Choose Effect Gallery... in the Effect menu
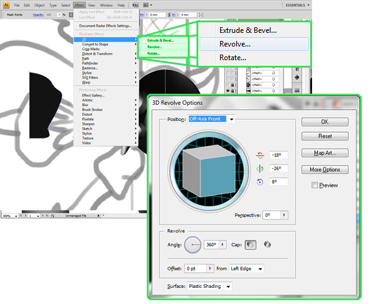 (x=93, y=95)
